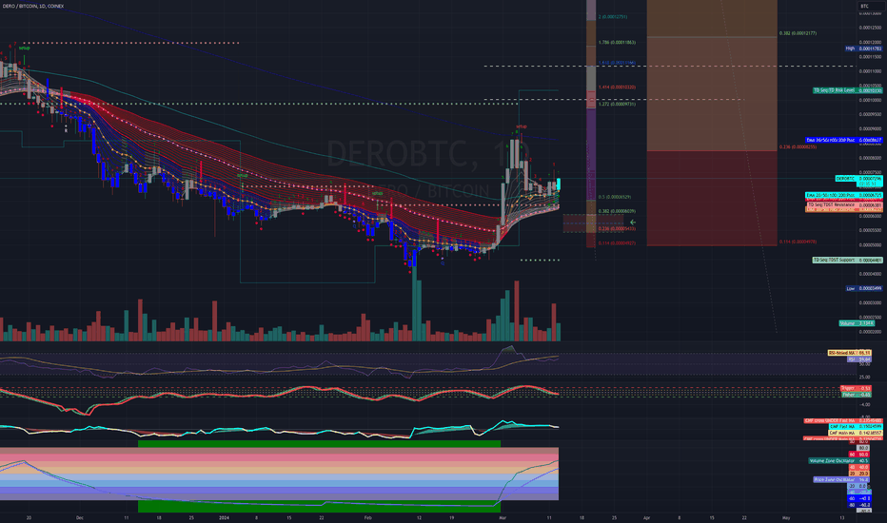Screen dimensions: 887x523
Task: Click the DERO / BITCOIN symbol title
Action: click(32, 6)
